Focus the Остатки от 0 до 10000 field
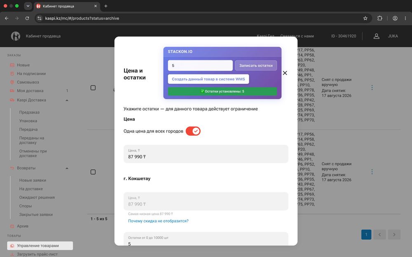The image size is (412, 257). pyautogui.click(x=206, y=239)
